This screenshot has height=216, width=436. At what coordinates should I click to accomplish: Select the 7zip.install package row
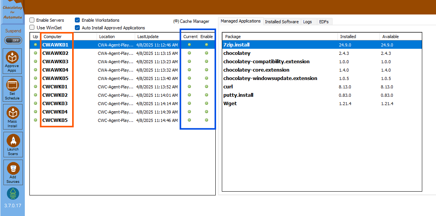tap(322, 45)
